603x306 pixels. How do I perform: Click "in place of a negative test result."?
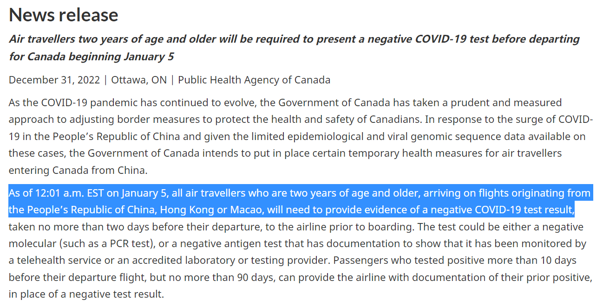click(86, 294)
